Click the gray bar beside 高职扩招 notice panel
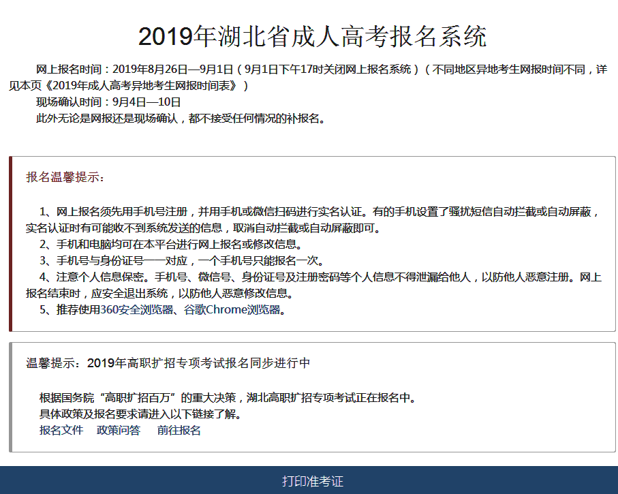The height and width of the screenshot is (494, 618). coord(10,397)
